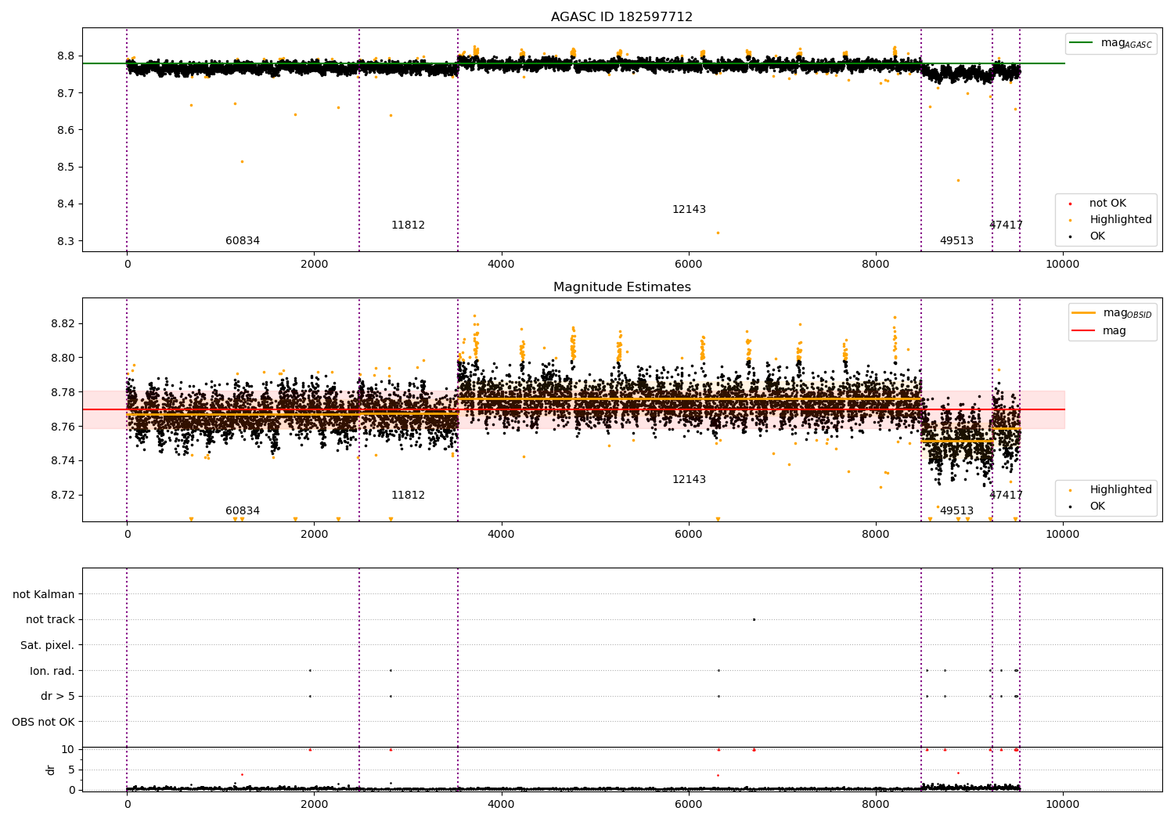1174x822 pixels.
Task: Click y-tick 8.3 in top panel
Action: point(66,241)
